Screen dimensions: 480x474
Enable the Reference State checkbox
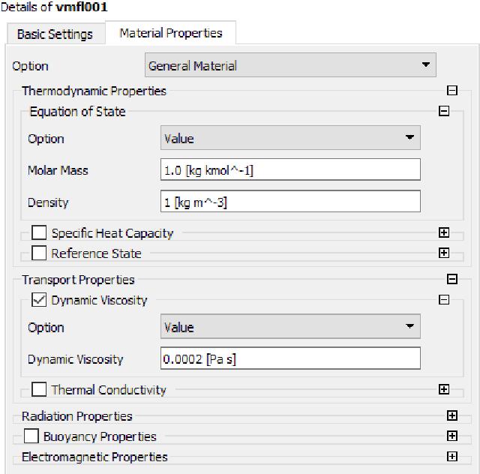39,253
